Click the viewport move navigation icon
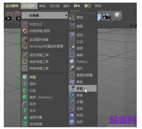 (x=132, y=25)
